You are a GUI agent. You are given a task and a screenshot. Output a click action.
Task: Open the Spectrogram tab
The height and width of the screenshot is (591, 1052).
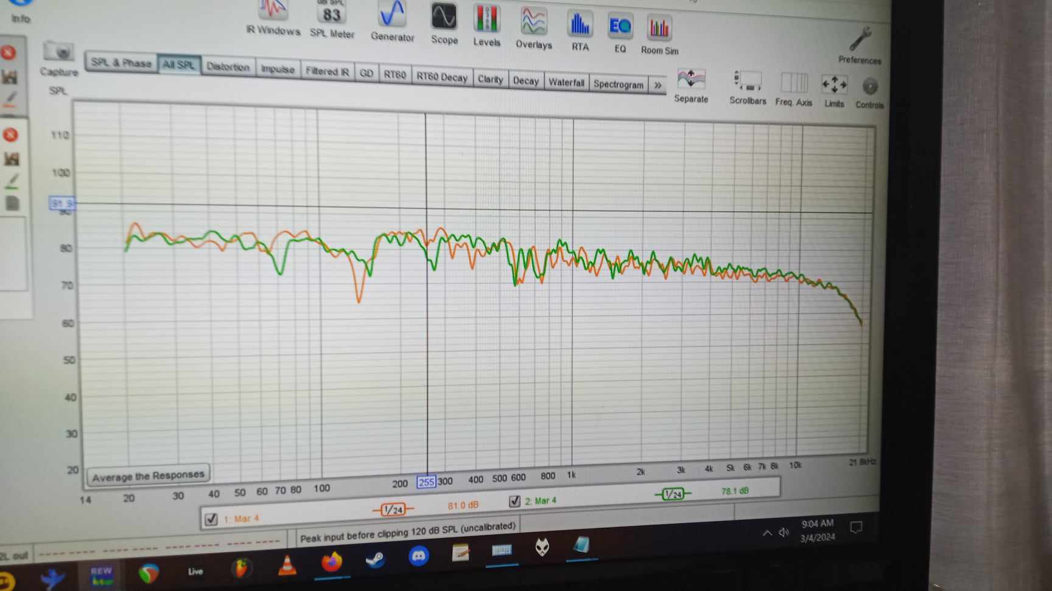pos(618,84)
